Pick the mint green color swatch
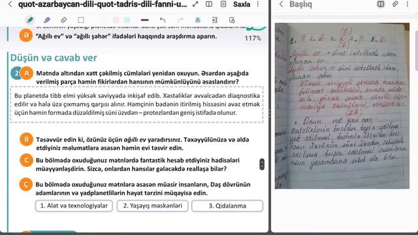The image size is (418, 235). pos(127,20)
